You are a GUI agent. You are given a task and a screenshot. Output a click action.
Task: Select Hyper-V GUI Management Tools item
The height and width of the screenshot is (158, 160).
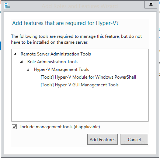(80, 85)
